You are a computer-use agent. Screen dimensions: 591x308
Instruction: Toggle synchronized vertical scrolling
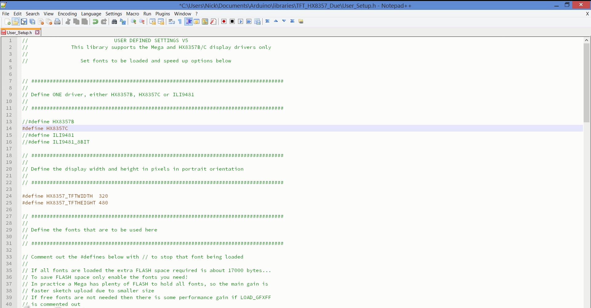tap(153, 22)
